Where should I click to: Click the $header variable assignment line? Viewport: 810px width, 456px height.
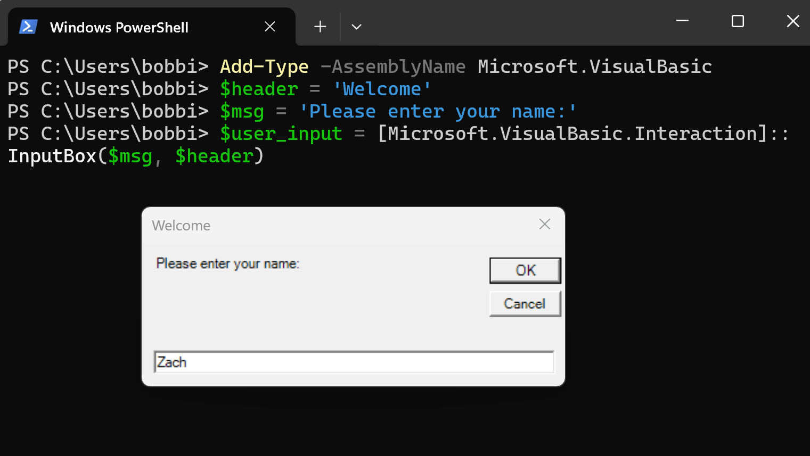259,88
